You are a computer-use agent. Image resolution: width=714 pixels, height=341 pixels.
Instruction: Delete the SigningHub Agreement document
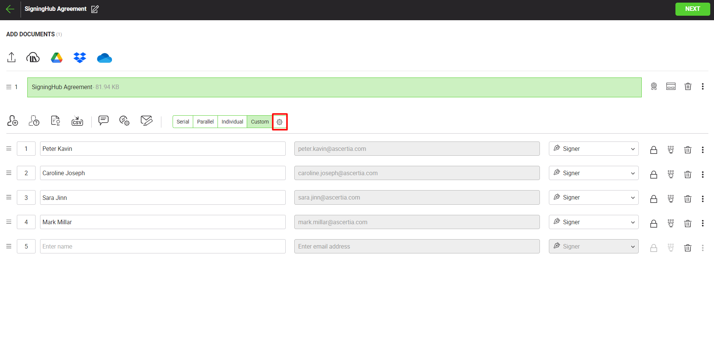coord(688,86)
